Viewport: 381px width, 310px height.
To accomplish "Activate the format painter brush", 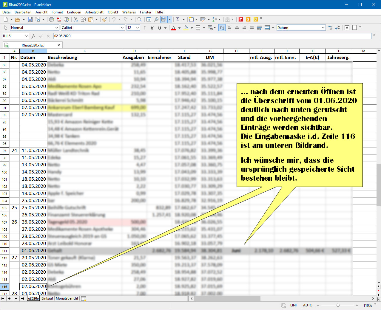I will coord(104,19).
